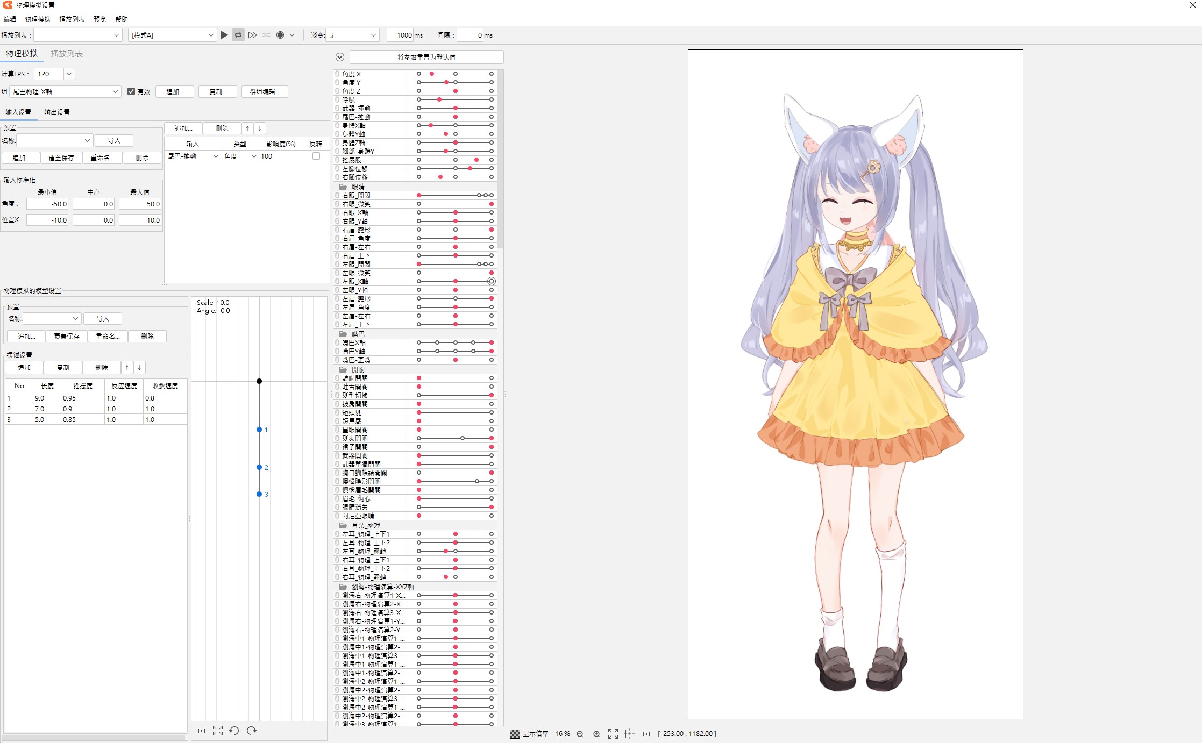Open the [模式A] mode dropdown
The height and width of the screenshot is (743, 1202).
172,35
